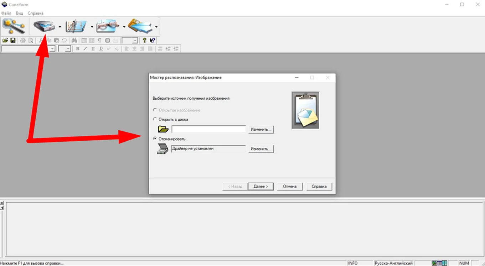This screenshot has width=485, height=266.
Task: Click the save-results floppy arrow icon
Action: click(x=140, y=26)
